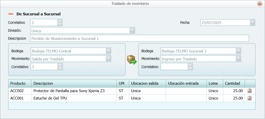Screen dimensions: 265x119
Task: Click Ubicacion salida Unica cell for ACC001
Action: point(147,98)
